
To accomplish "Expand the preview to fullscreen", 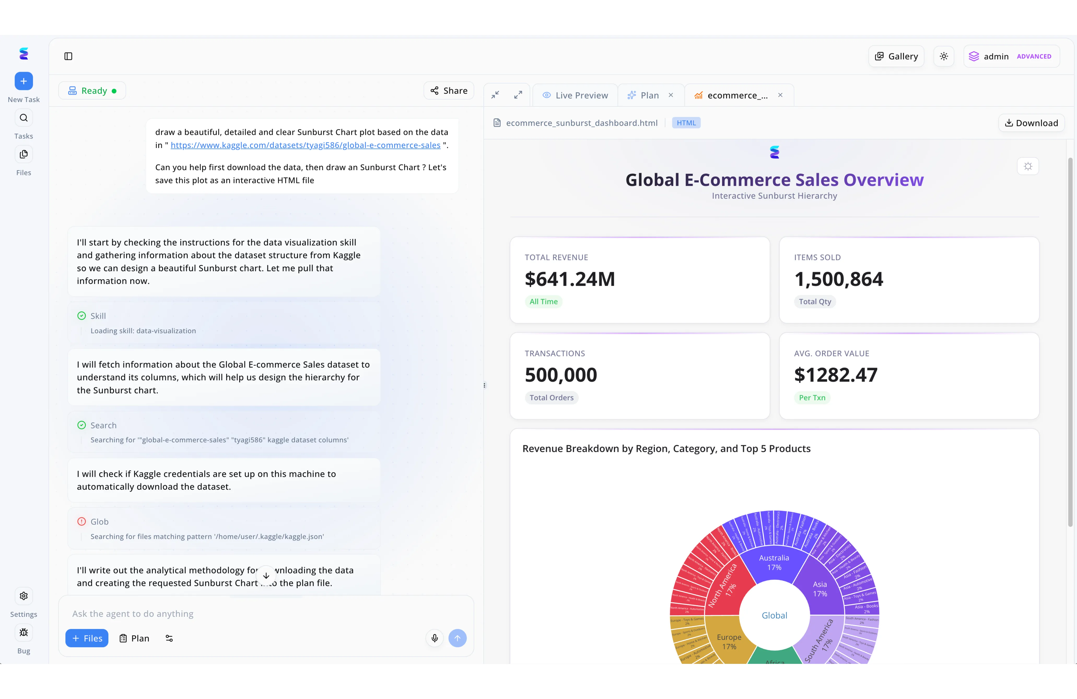I will click(518, 94).
